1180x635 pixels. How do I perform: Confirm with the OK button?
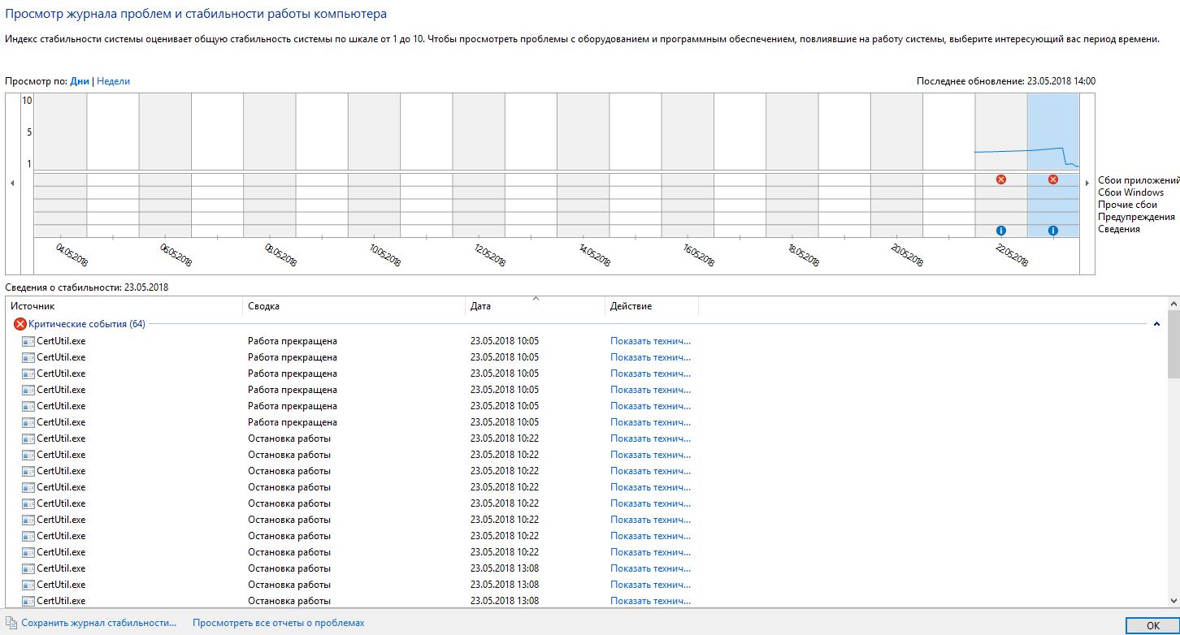click(x=1152, y=626)
